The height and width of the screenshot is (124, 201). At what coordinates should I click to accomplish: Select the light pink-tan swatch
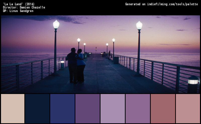click(188, 108)
